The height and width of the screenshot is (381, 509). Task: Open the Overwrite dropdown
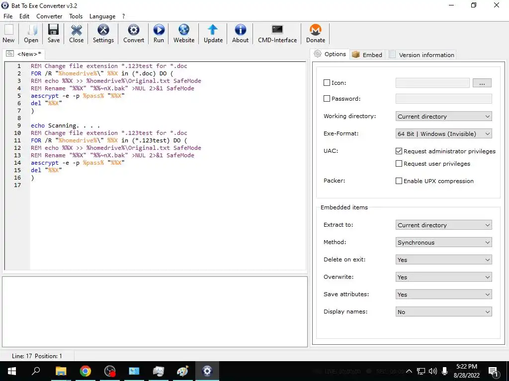[443, 277]
